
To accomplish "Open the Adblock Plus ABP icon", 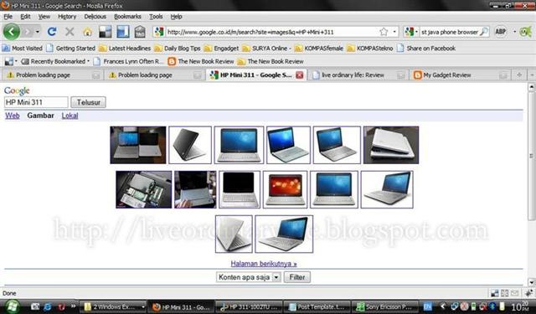I will (x=501, y=32).
